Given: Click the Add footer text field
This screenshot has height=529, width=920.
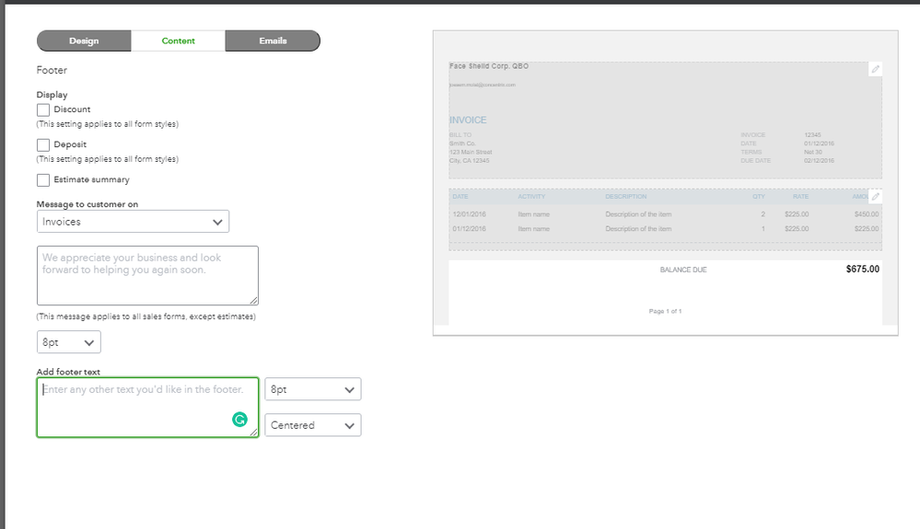Looking at the screenshot, I should [x=148, y=408].
